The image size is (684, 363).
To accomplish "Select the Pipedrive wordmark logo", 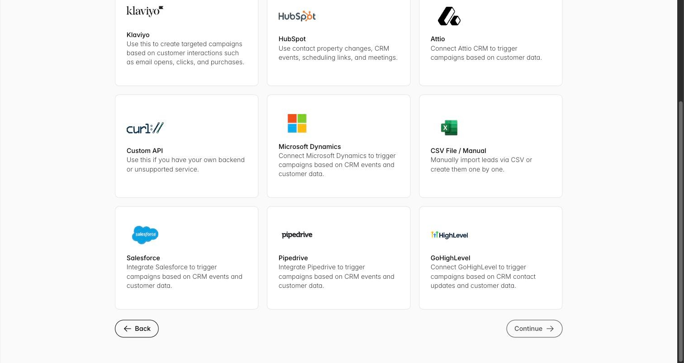I will pos(297,235).
